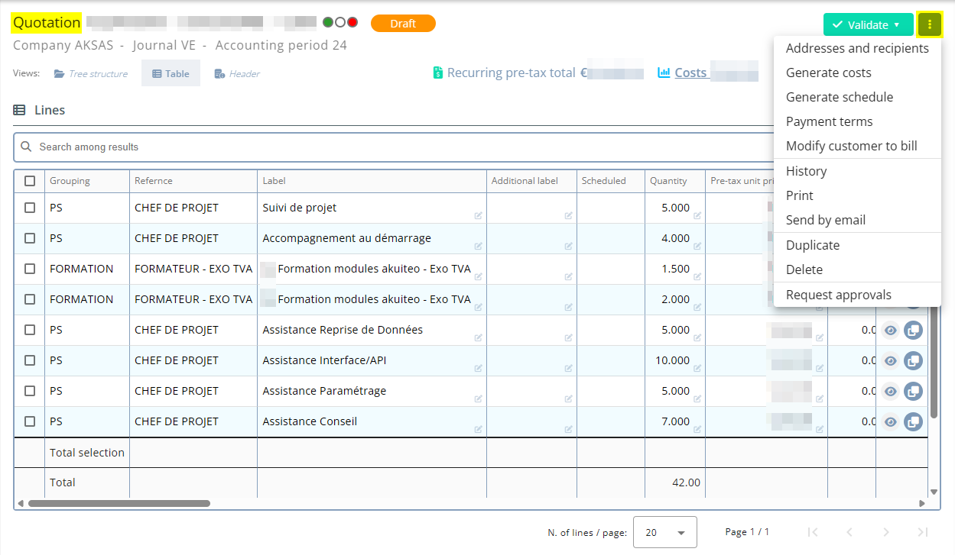Choose Generate schedule from the menu
Screen dimensions: 955x555
pyautogui.click(x=839, y=97)
